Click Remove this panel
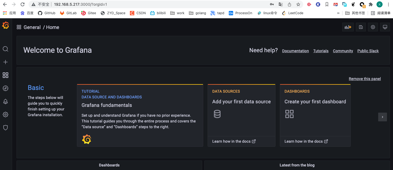 [365, 79]
